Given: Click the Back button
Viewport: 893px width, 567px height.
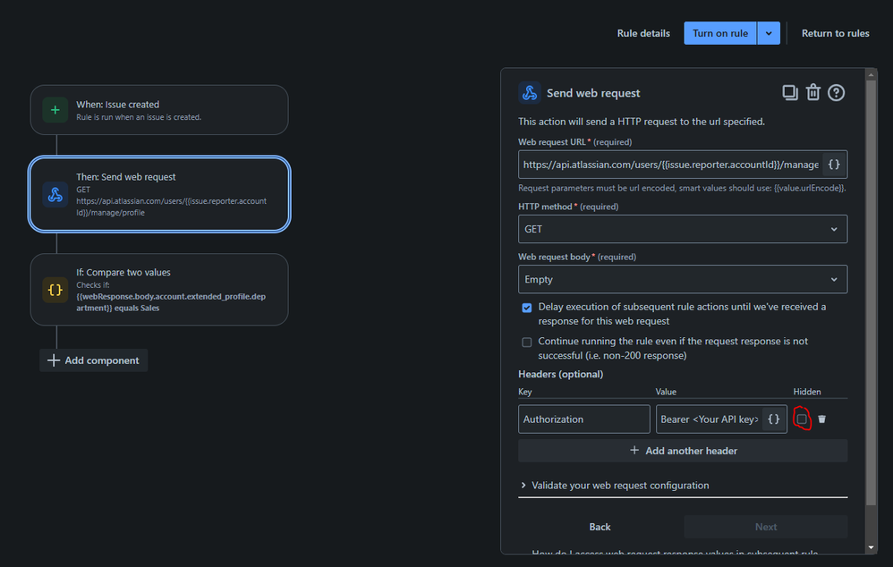Looking at the screenshot, I should (600, 527).
